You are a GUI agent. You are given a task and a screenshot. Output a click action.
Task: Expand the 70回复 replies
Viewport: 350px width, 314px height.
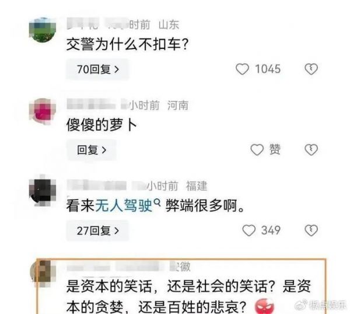point(97,69)
